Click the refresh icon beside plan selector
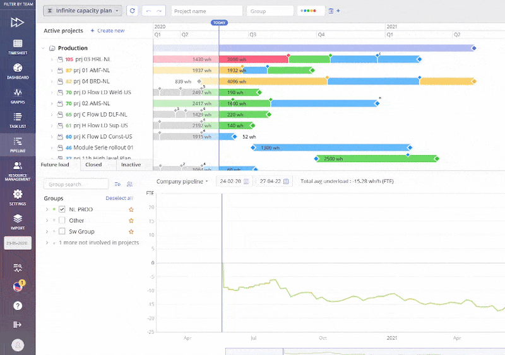505x355 pixels. 132,11
